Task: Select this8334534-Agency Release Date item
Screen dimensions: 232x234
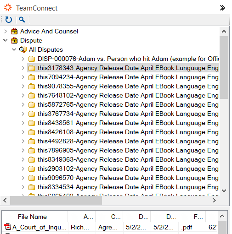Action: (x=128, y=187)
